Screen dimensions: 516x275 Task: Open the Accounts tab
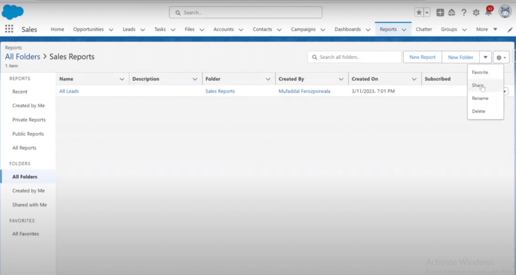point(223,29)
